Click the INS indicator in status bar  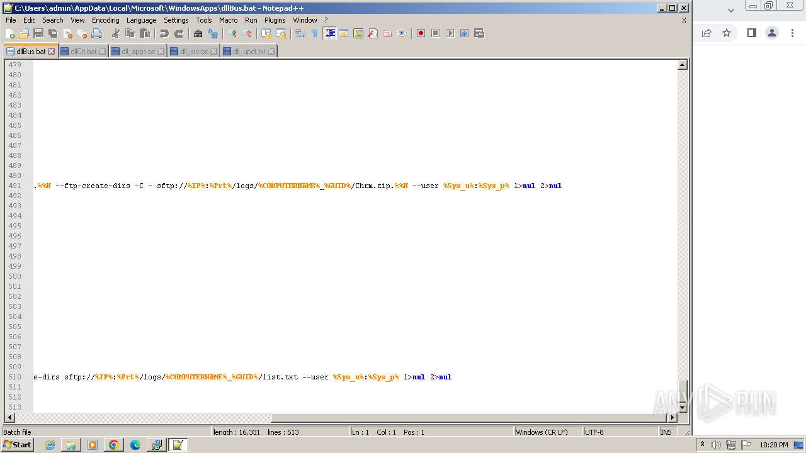[x=666, y=432]
